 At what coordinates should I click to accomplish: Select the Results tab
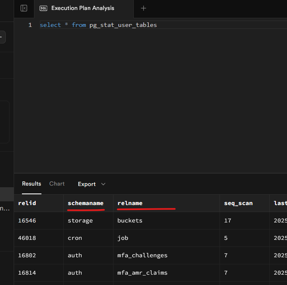[31, 184]
